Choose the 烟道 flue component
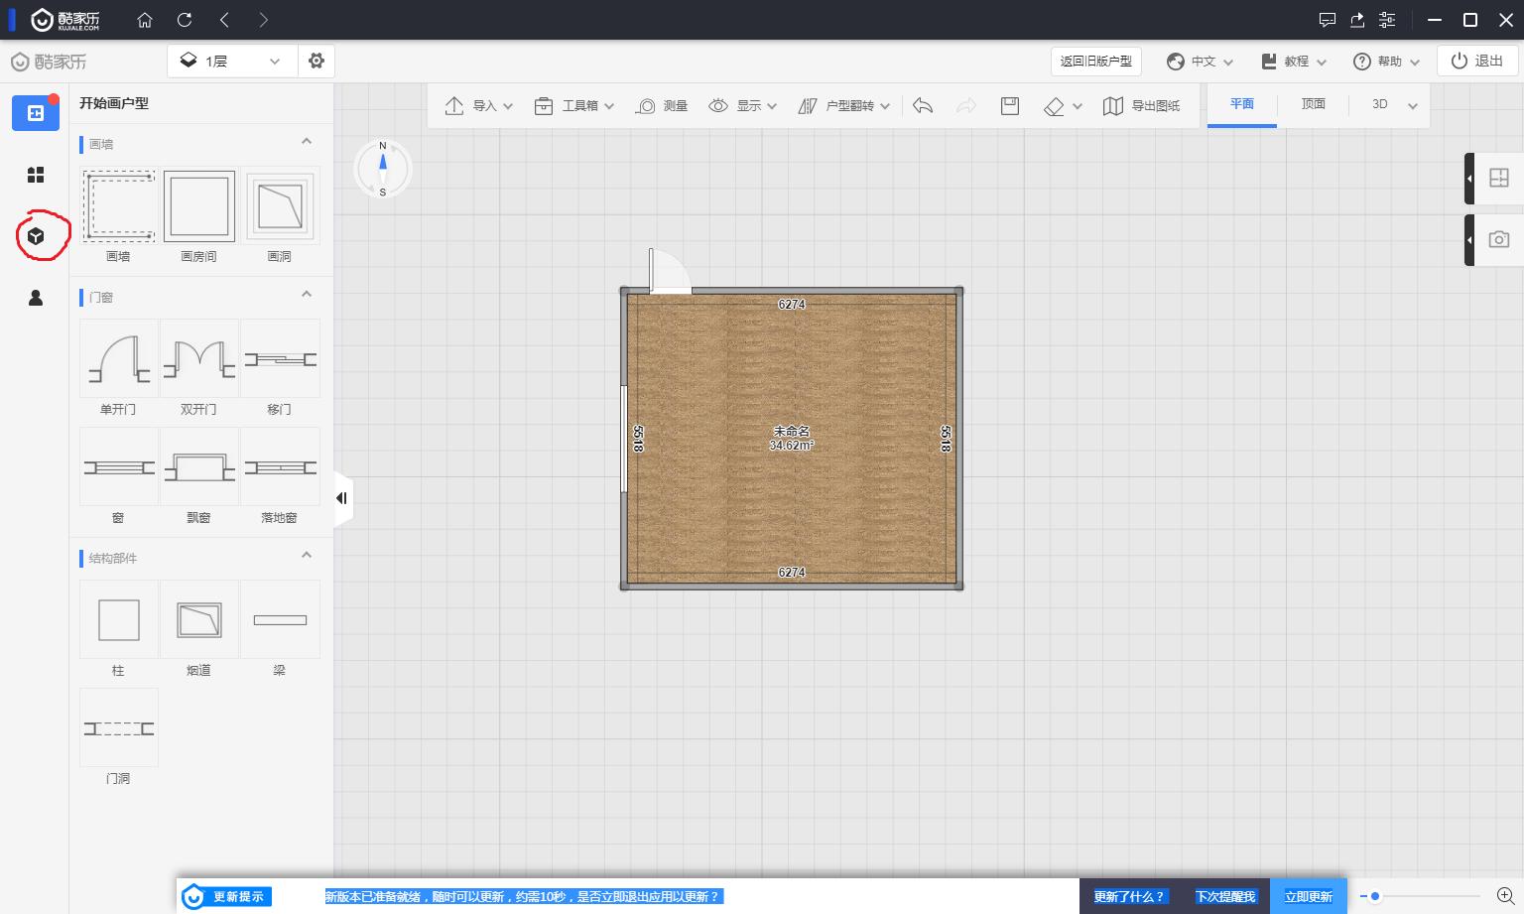1524x914 pixels. click(199, 620)
